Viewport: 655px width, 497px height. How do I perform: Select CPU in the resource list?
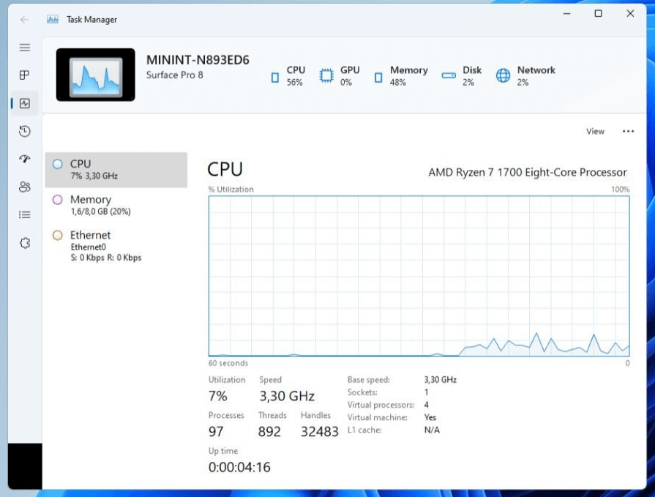116,170
